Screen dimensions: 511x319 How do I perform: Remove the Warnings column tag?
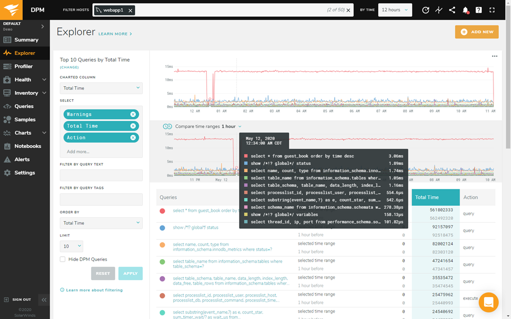(x=133, y=114)
